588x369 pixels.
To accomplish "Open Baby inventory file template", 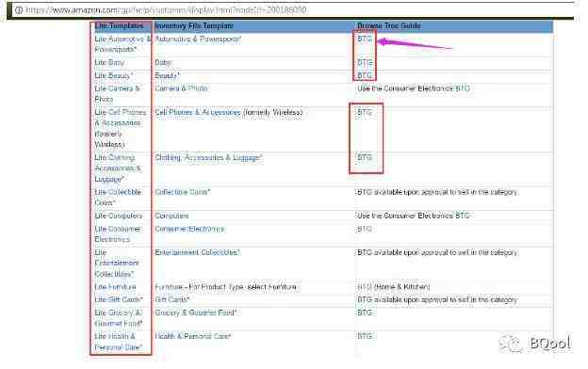I will tap(164, 62).
